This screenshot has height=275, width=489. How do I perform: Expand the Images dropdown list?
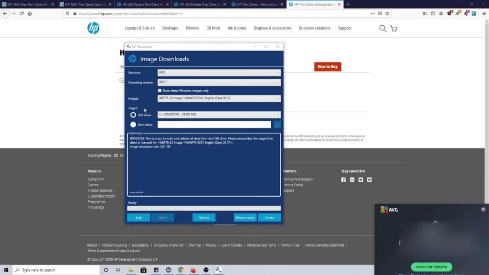pos(219,98)
